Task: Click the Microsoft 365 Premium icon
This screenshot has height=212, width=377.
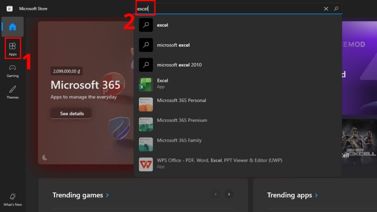Action: pyautogui.click(x=145, y=124)
